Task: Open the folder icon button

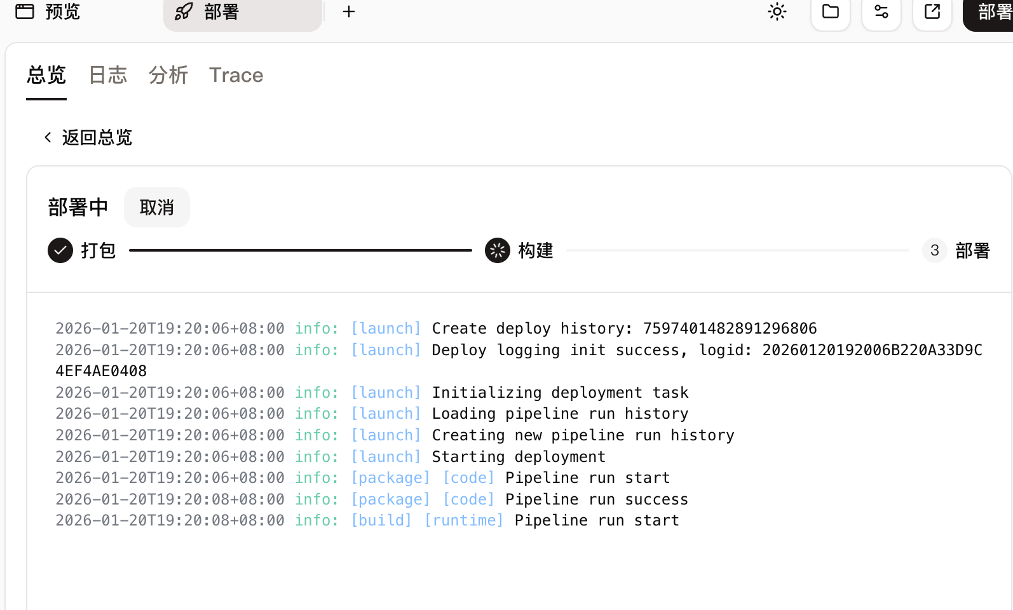Action: click(830, 11)
